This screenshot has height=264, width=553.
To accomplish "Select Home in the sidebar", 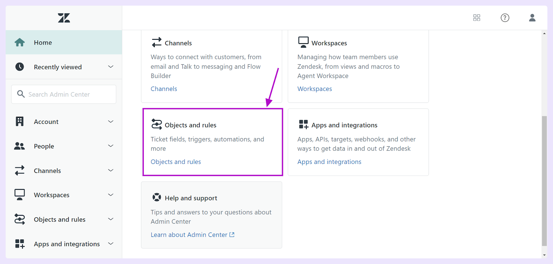I will pyautogui.click(x=64, y=42).
